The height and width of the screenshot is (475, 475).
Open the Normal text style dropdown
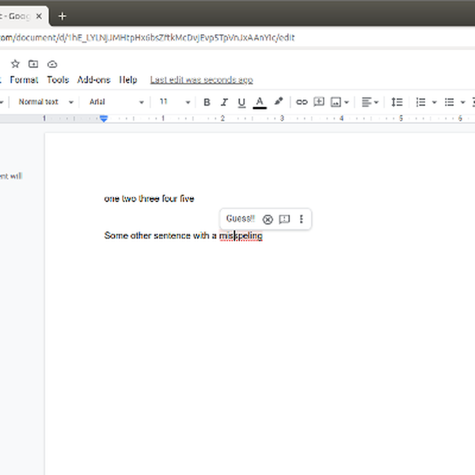46,102
